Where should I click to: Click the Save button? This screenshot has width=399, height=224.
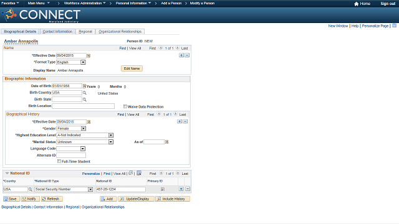point(11,199)
